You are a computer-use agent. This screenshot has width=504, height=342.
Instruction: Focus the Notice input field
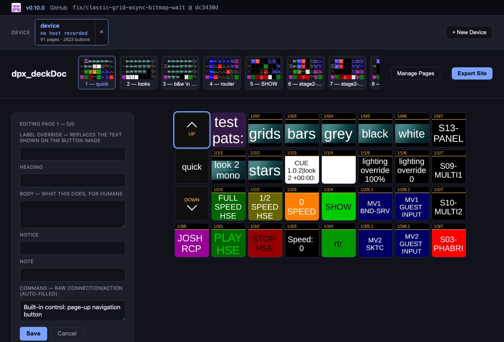point(73,248)
